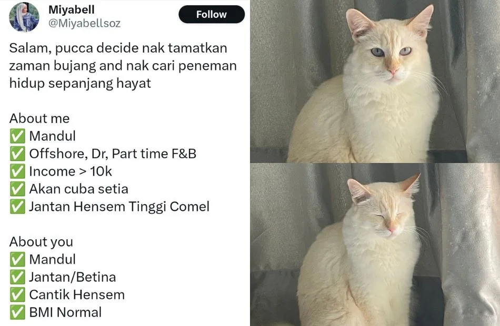Click the Follow button
Screen dimensions: 500x326
212,14
